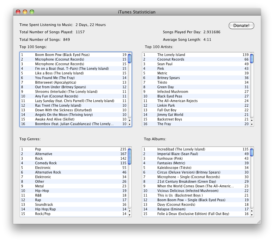Click the Donate! button
This screenshot has width=274, height=242.
click(241, 26)
